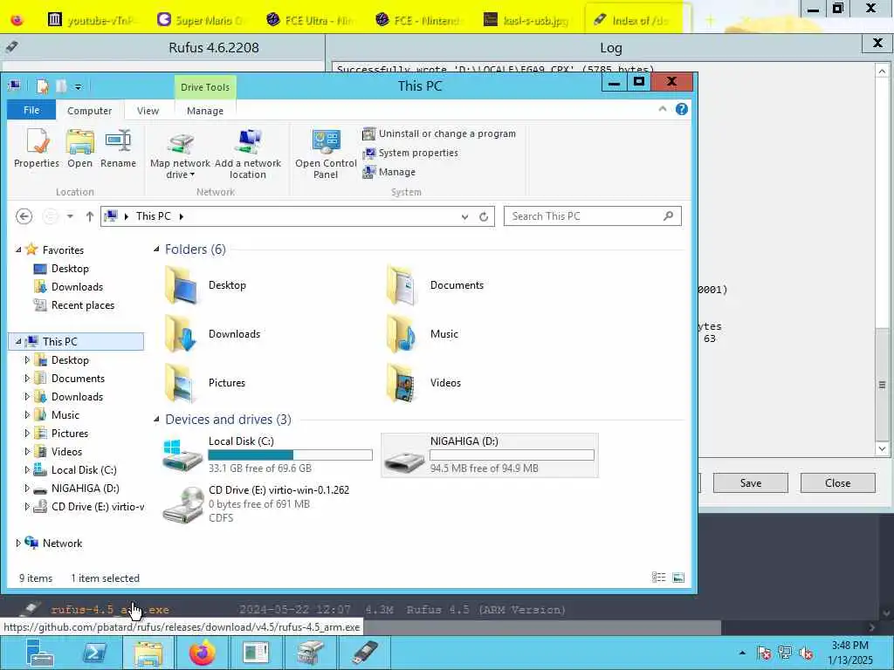Viewport: 894px width, 670px height.
Task: Click the Open ribbon icon
Action: [x=79, y=148]
